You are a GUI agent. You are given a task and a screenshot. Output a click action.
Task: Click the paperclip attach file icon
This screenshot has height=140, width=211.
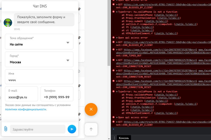[5, 129]
